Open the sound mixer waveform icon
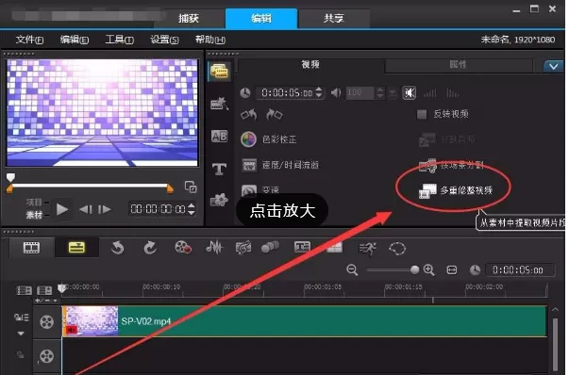The image size is (569, 375). point(214,248)
